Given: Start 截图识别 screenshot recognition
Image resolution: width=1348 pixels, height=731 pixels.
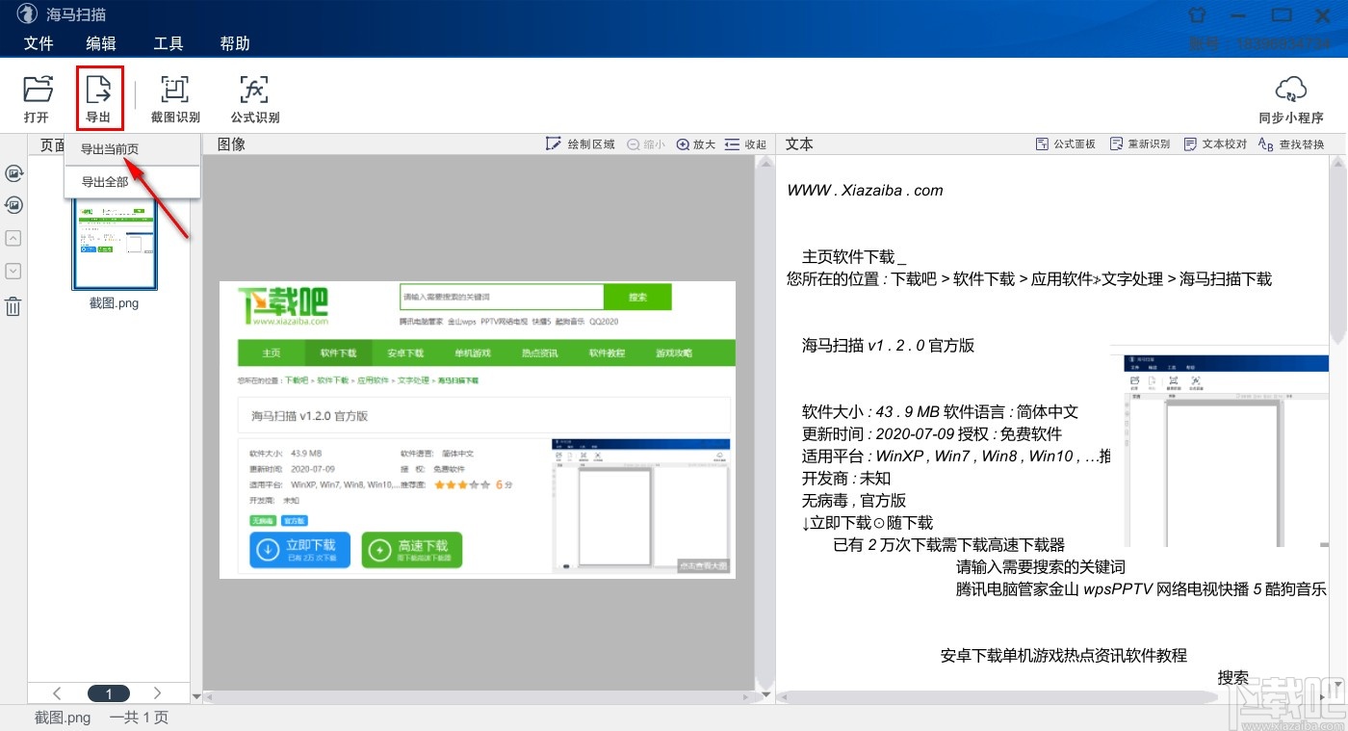Looking at the screenshot, I should pos(175,99).
